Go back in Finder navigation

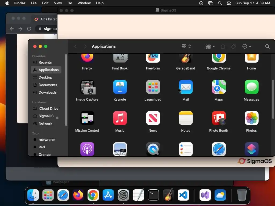(x=75, y=46)
